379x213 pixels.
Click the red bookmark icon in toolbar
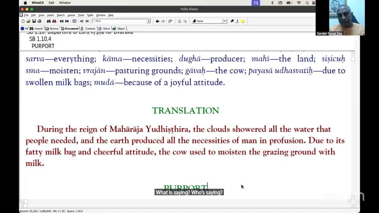coord(237,21)
